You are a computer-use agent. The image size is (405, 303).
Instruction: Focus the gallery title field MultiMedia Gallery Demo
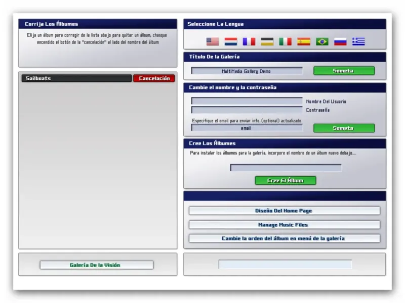247,71
